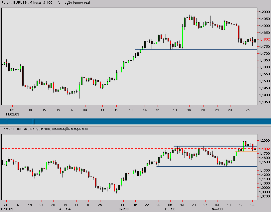Click the 1,1000 price label on the Daily axis
Viewport: 271px width, 212px height.
click(264, 183)
